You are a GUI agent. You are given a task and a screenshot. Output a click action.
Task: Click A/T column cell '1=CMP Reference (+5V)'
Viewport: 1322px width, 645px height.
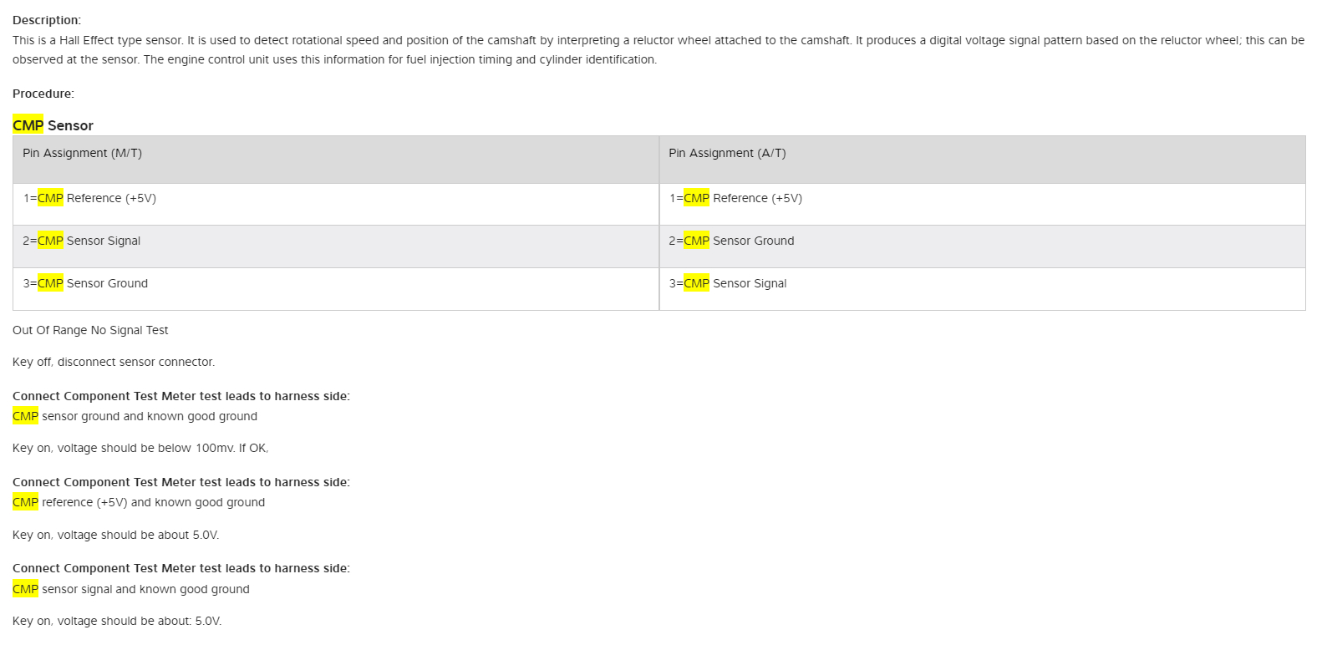(735, 199)
